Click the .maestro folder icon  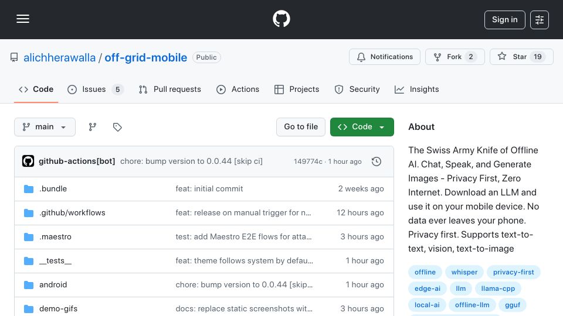(29, 237)
